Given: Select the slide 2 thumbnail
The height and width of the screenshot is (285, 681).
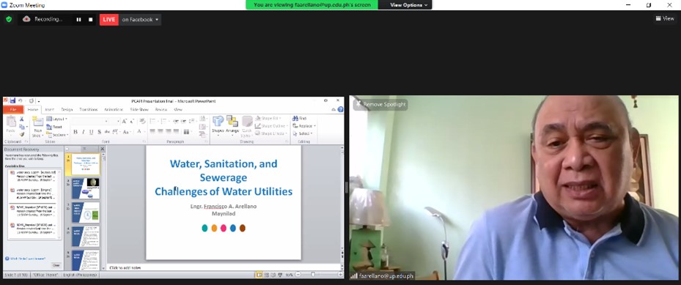Looking at the screenshot, I should [86, 188].
